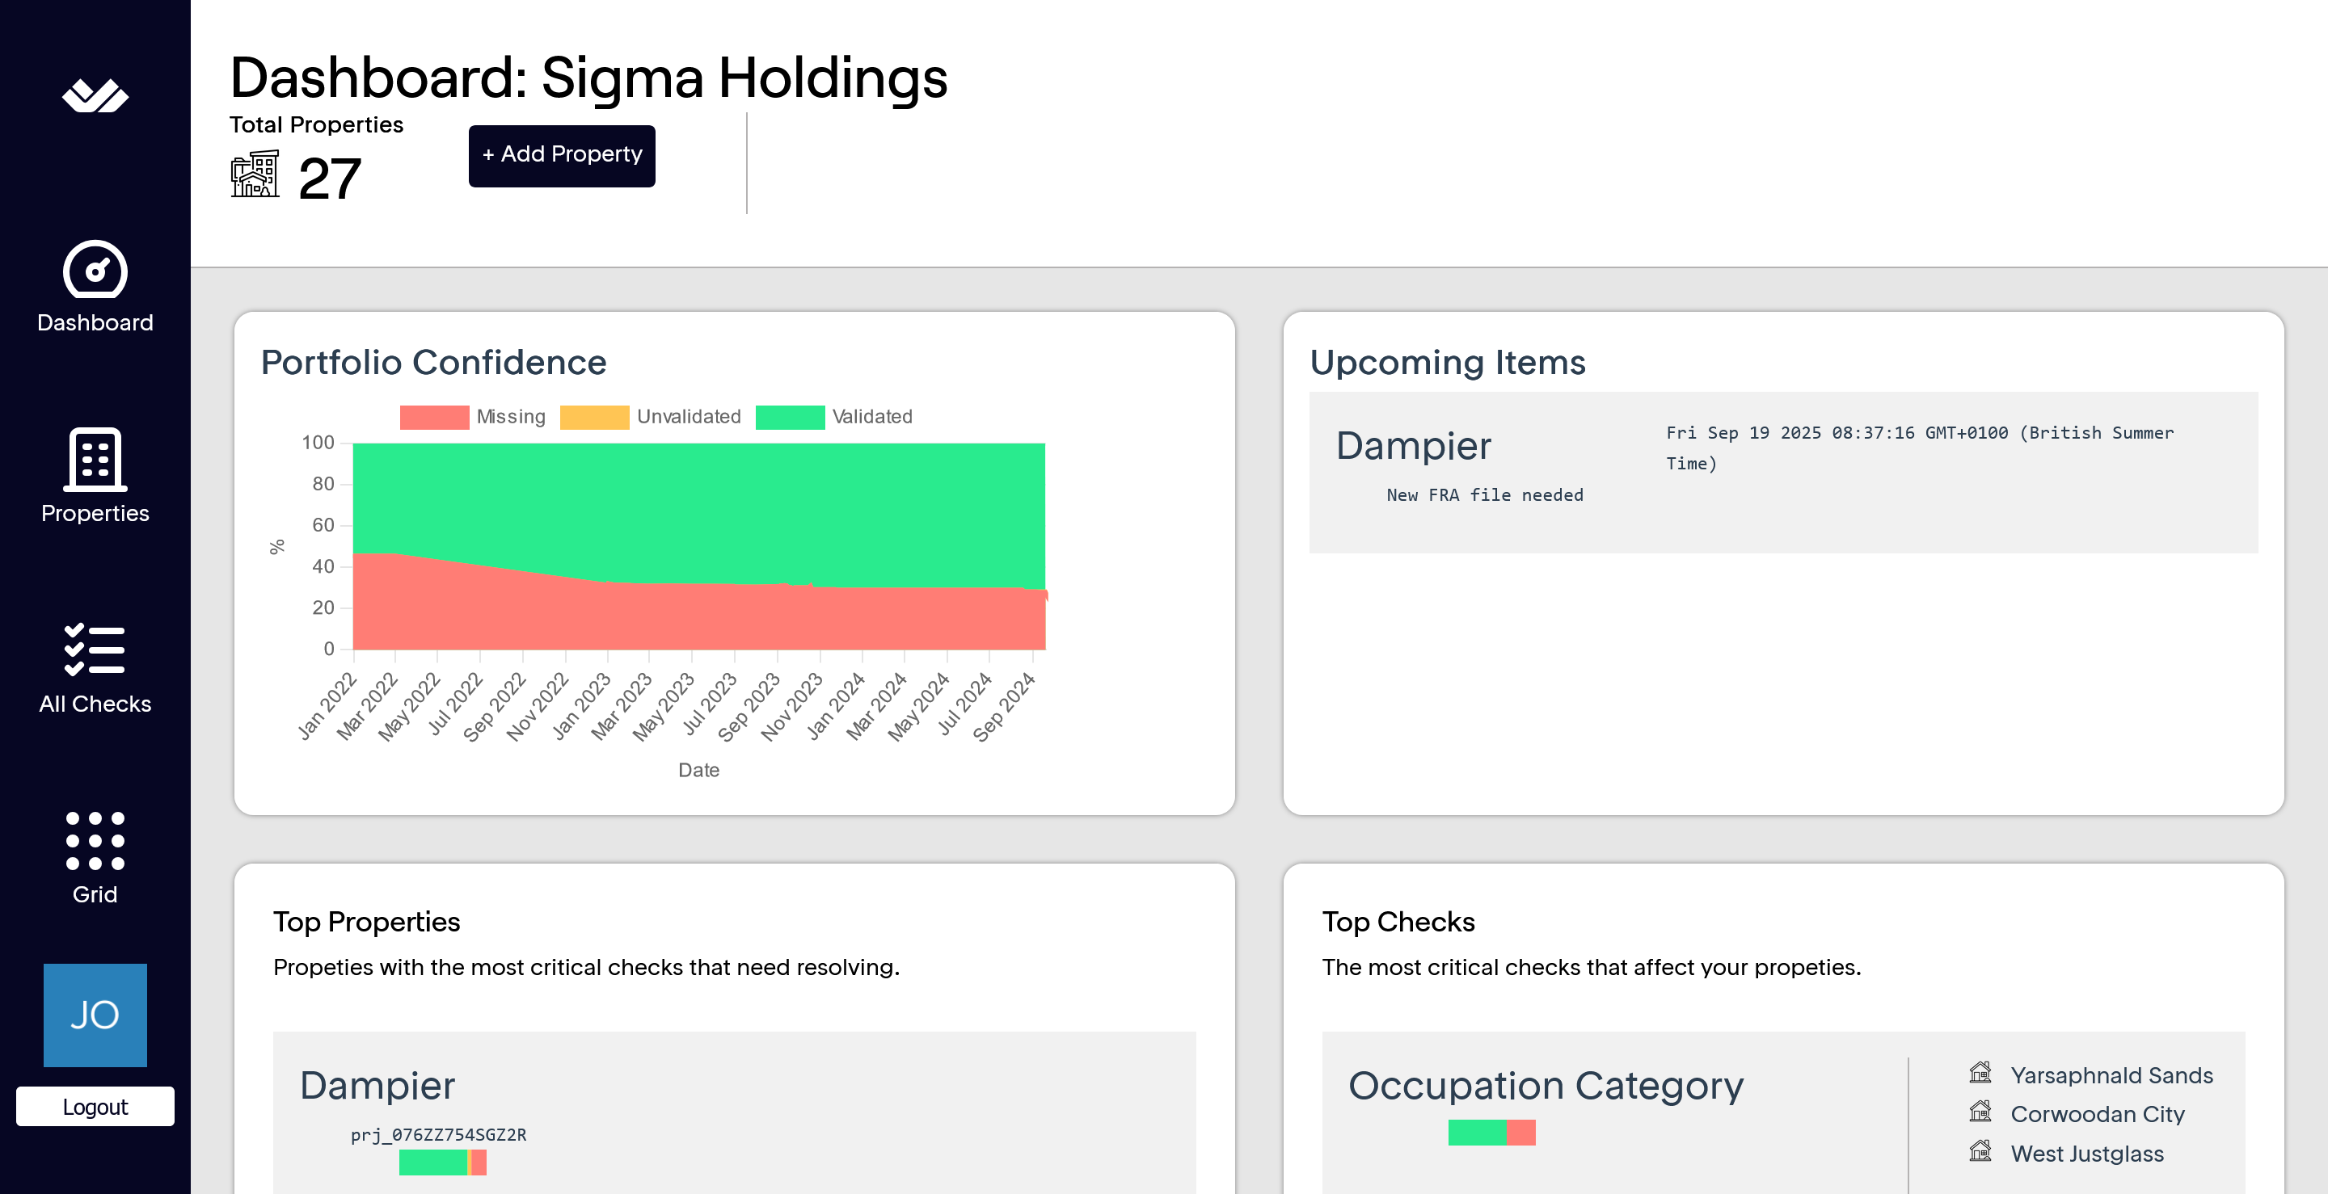Open the JO user avatar

point(95,1015)
